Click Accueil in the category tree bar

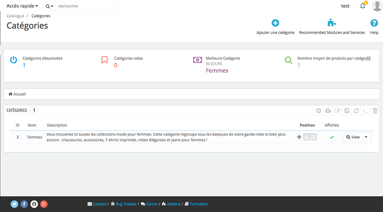point(17,94)
